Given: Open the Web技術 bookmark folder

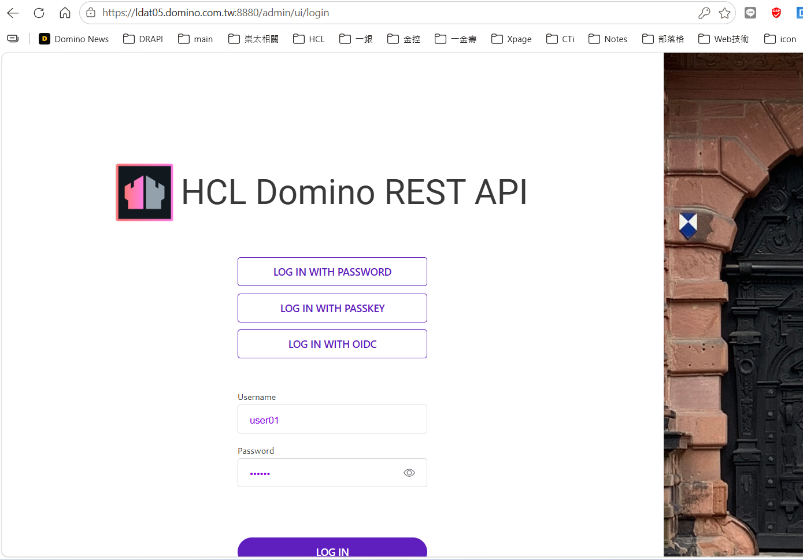Looking at the screenshot, I should coord(723,39).
